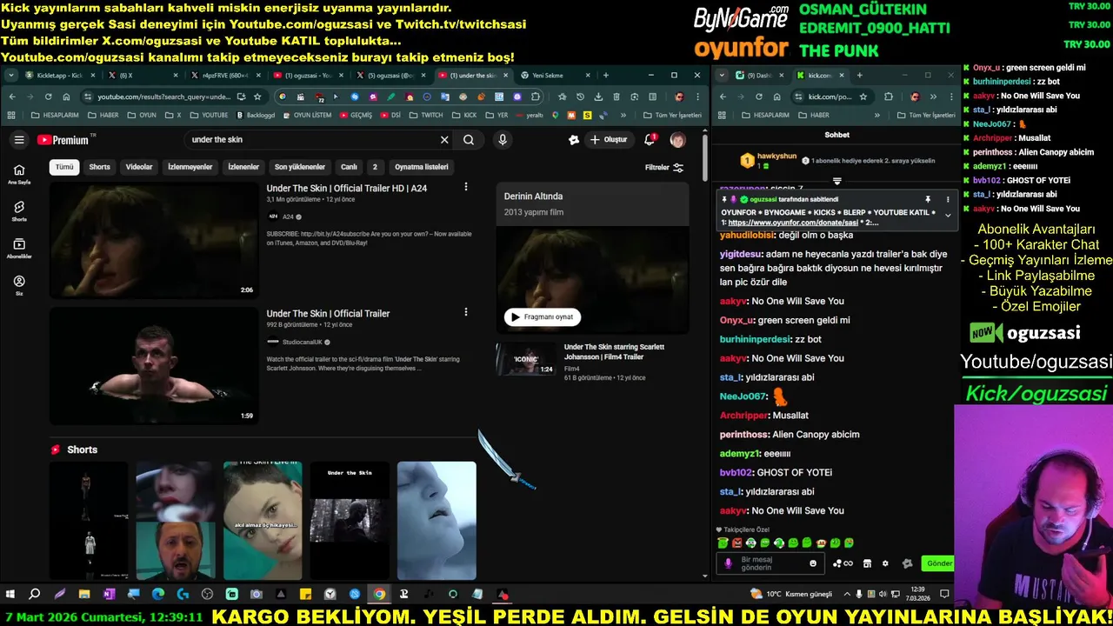Open the Filtreler filter panel

pyautogui.click(x=664, y=167)
